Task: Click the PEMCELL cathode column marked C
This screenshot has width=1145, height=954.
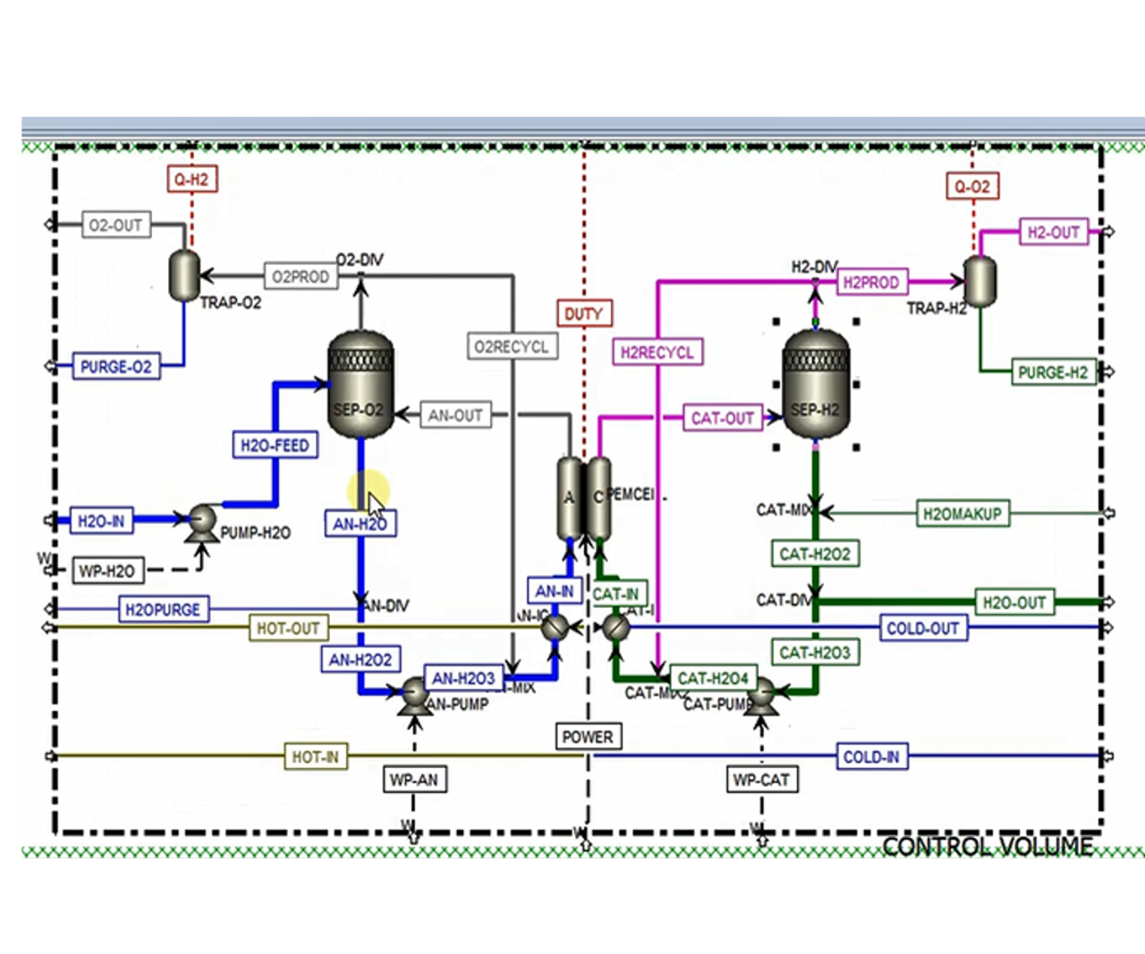Action: pos(598,498)
